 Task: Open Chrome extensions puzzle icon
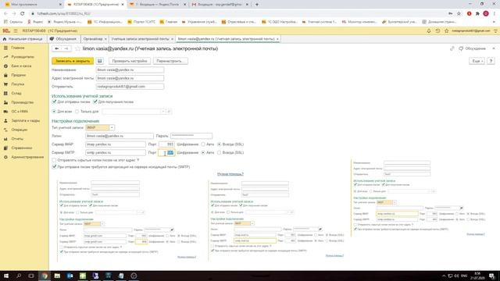(477, 14)
